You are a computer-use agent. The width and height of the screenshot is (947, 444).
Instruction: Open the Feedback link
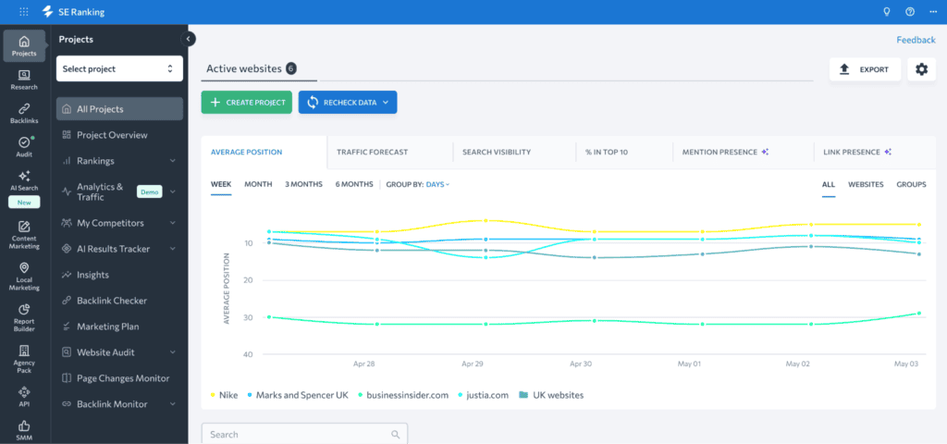916,40
